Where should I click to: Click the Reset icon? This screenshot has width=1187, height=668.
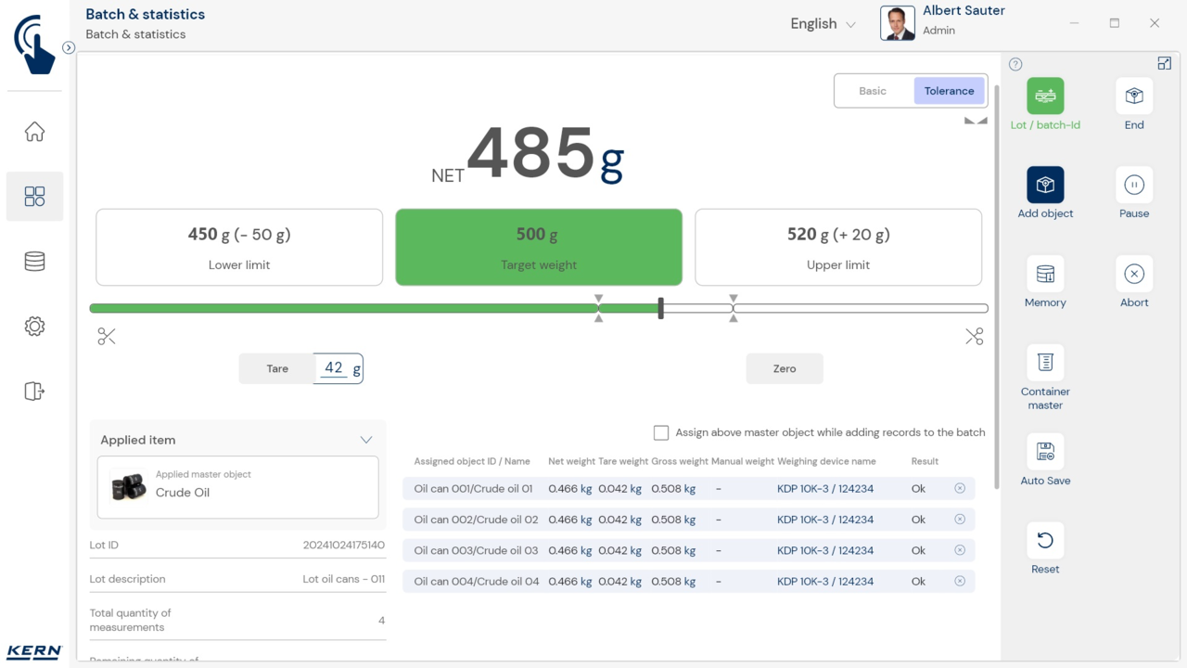click(x=1045, y=541)
